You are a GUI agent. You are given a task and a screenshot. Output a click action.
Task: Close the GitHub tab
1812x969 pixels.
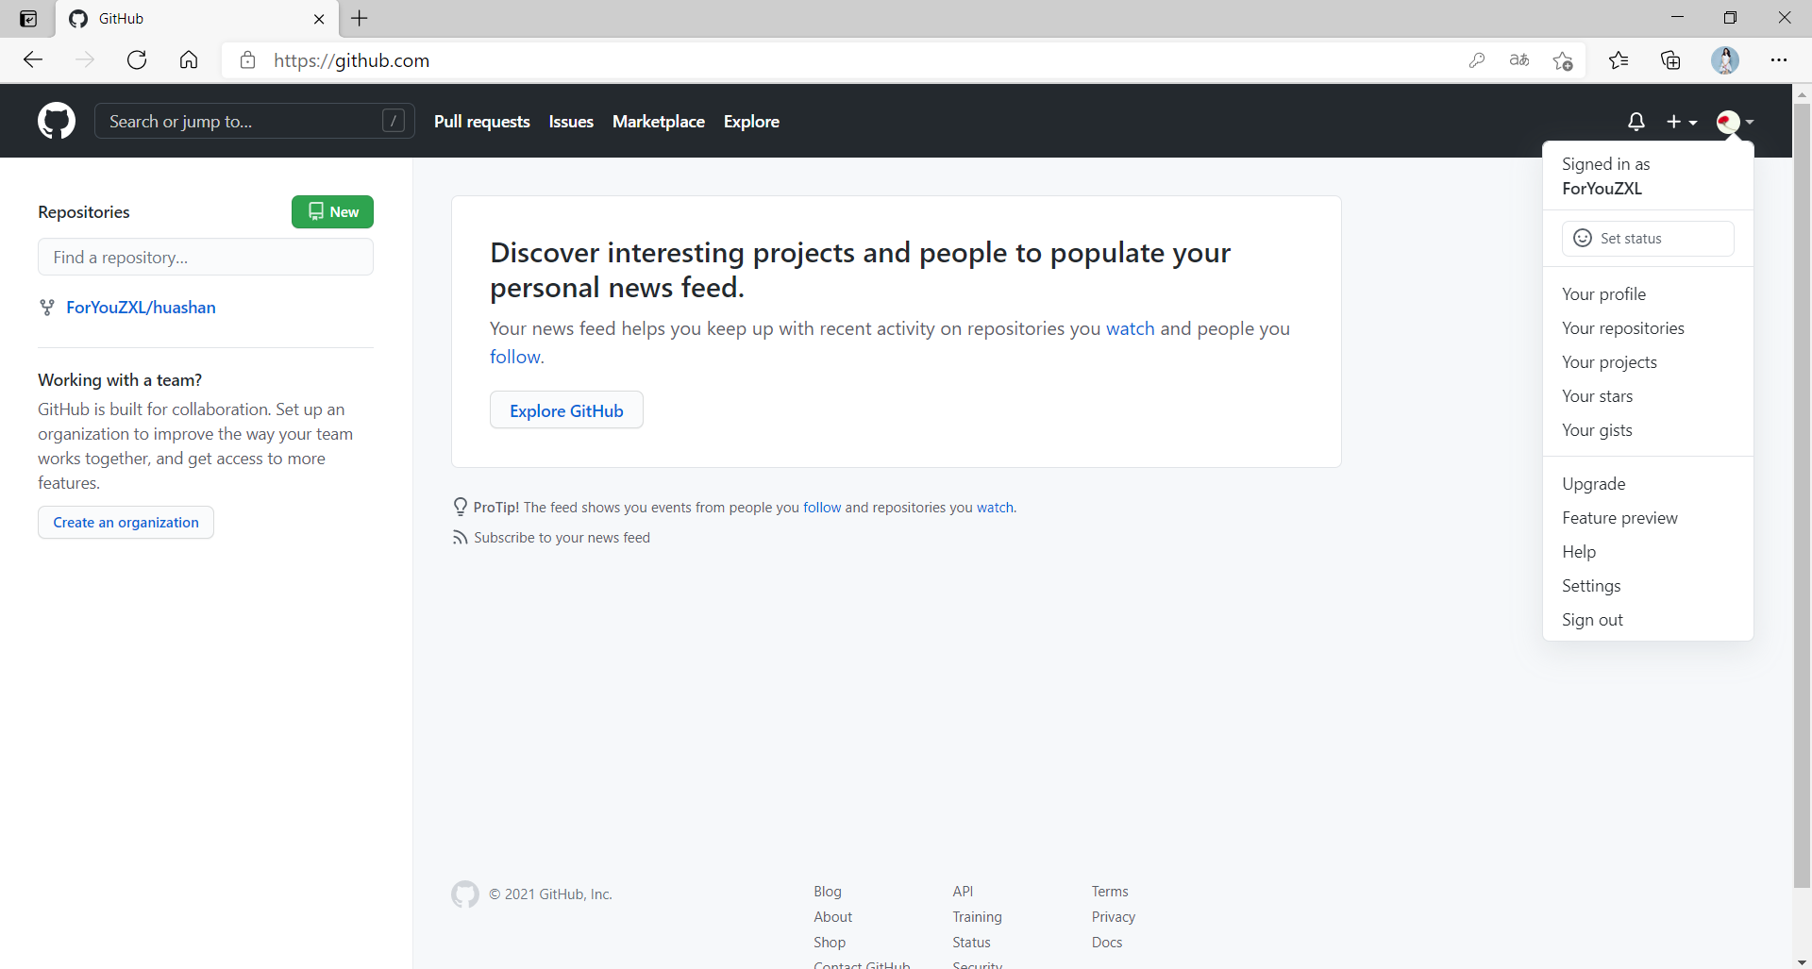(x=319, y=19)
